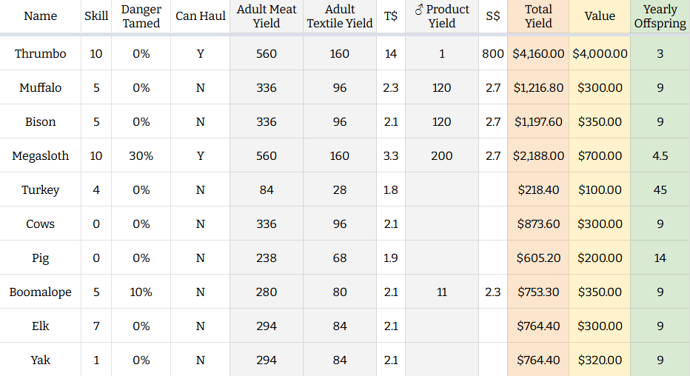Click Boomalope's product yield cell 11

[442, 292]
